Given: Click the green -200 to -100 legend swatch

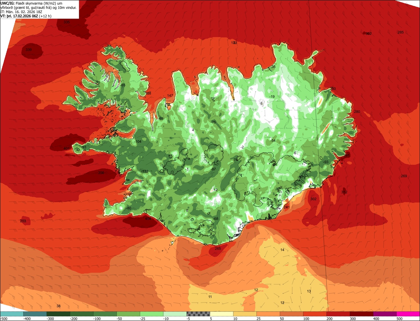Looking at the screenshot, I should [82, 314].
